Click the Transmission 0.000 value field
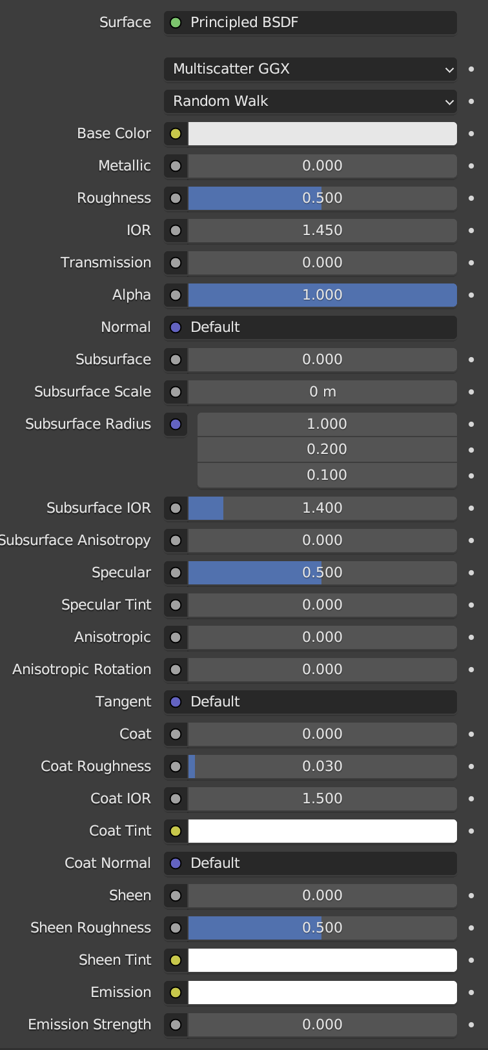Screen dimensions: 488x1050 tap(323, 263)
